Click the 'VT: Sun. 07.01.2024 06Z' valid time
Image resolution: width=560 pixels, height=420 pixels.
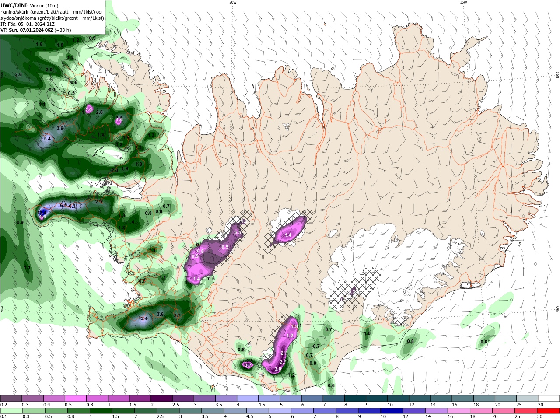coord(27,30)
